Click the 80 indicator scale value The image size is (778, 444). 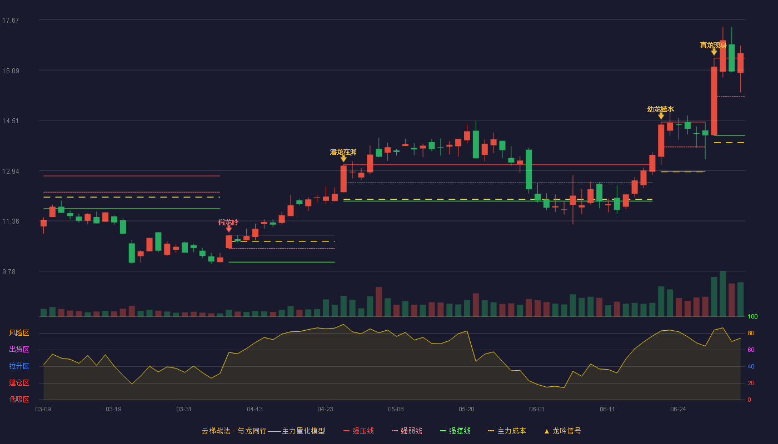751,333
